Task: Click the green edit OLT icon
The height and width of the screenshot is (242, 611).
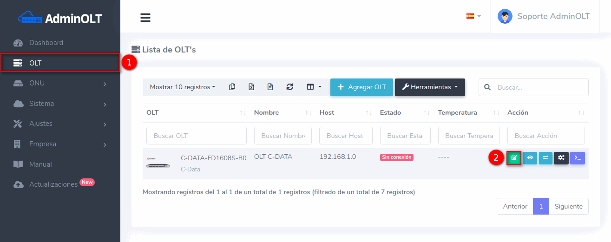Action: (514, 158)
